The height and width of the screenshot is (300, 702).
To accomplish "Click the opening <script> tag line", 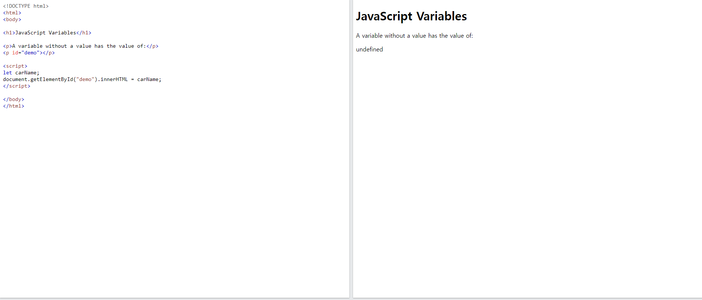I will click(x=15, y=66).
